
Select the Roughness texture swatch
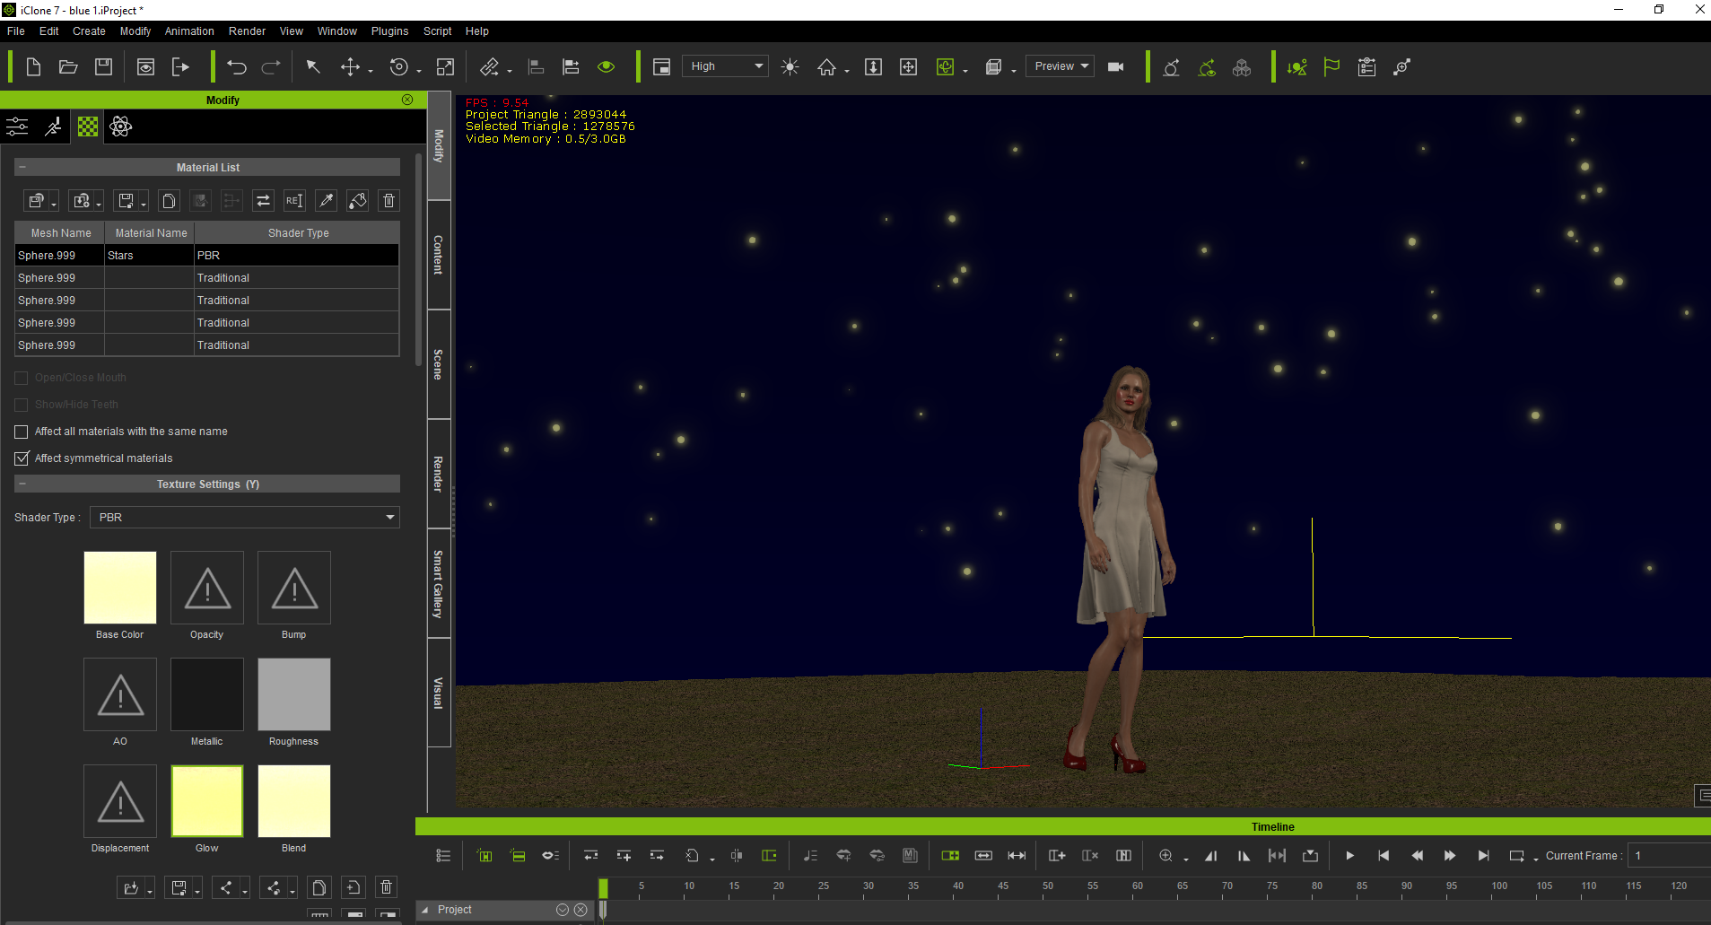click(x=294, y=694)
